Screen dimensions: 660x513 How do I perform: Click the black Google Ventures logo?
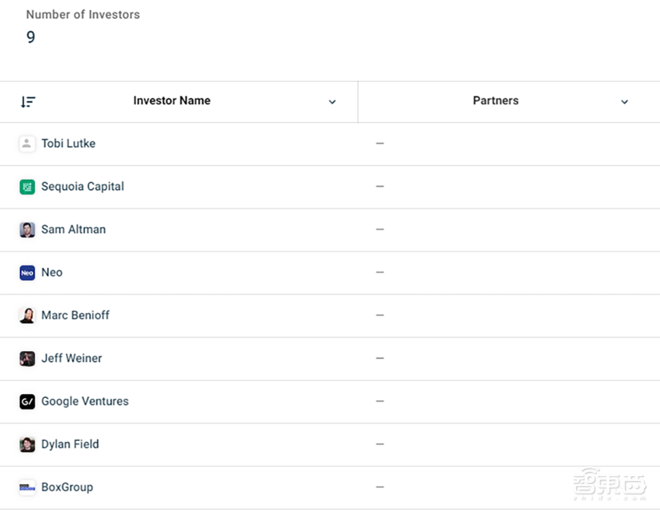[27, 401]
